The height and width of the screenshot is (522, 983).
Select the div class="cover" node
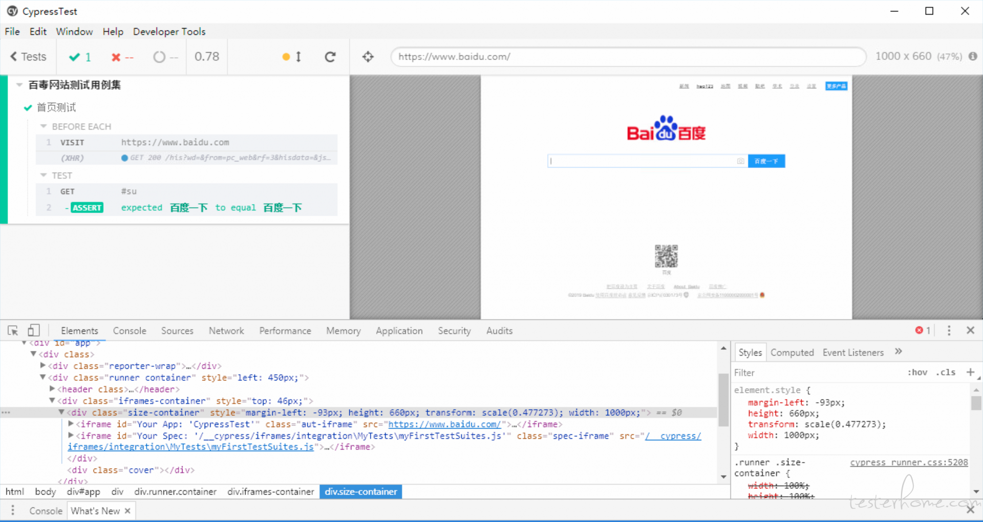point(131,470)
